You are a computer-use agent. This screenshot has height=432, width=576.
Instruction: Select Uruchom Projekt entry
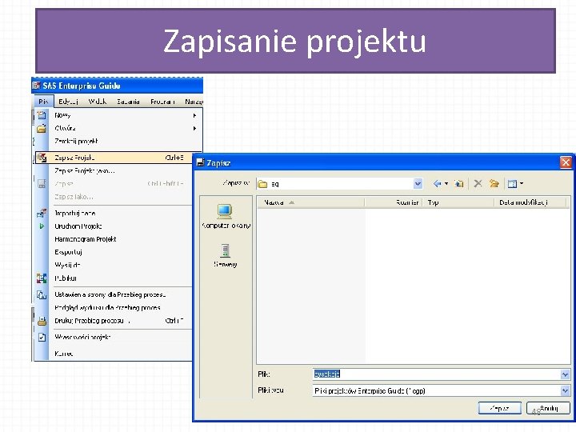(78, 226)
